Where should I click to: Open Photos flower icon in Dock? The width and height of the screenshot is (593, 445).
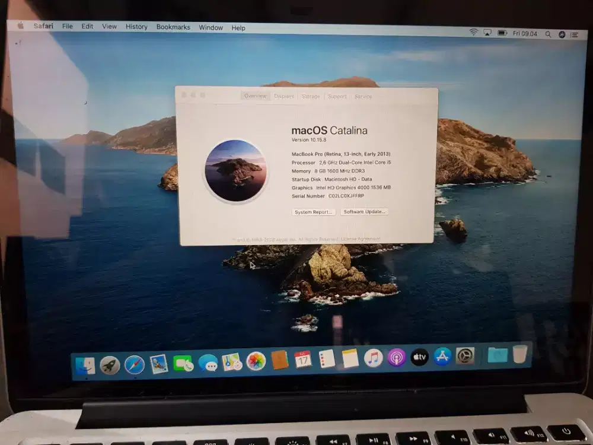coord(256,361)
